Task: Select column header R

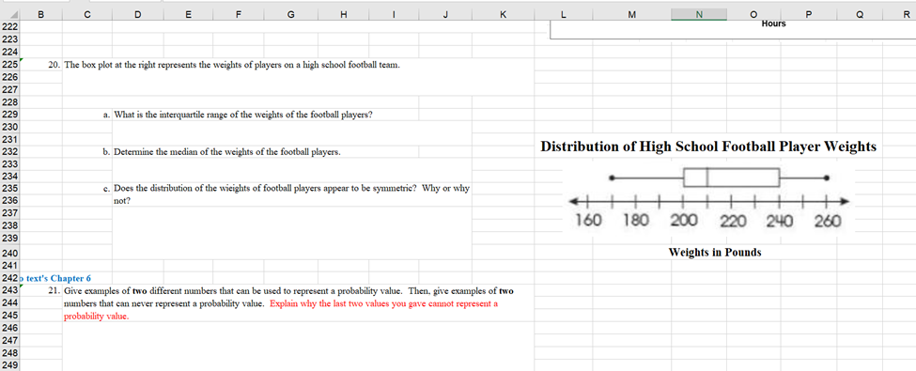Action: 899,15
